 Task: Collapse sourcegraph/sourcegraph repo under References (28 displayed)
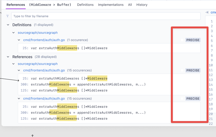(x=14, y=64)
